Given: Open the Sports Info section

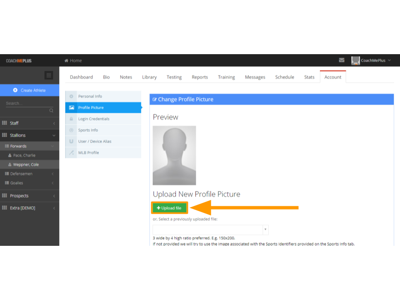Looking at the screenshot, I should 103,130.
